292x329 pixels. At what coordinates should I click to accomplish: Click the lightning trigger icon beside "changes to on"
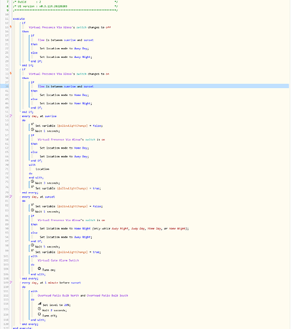click(10, 74)
